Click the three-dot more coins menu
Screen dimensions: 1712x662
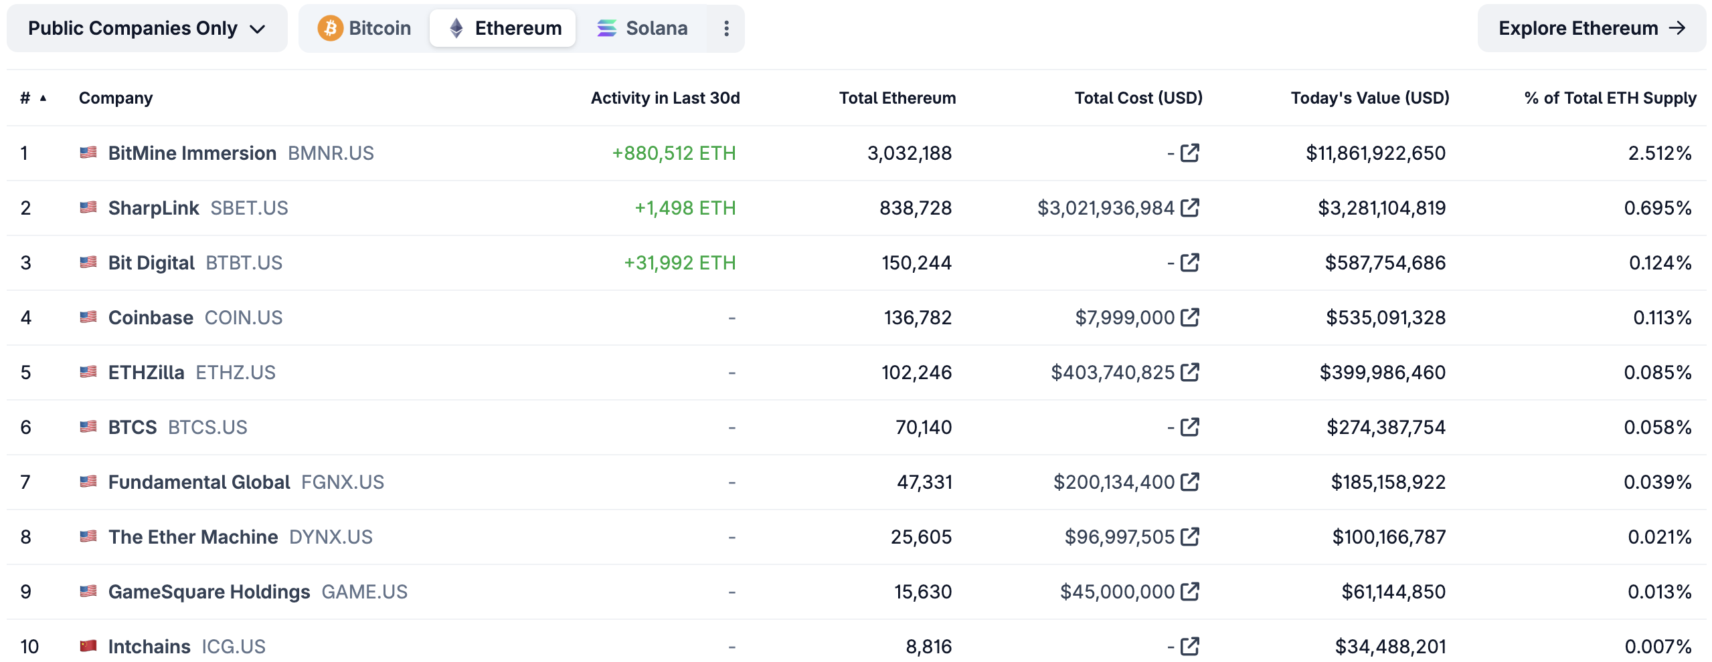click(x=726, y=28)
